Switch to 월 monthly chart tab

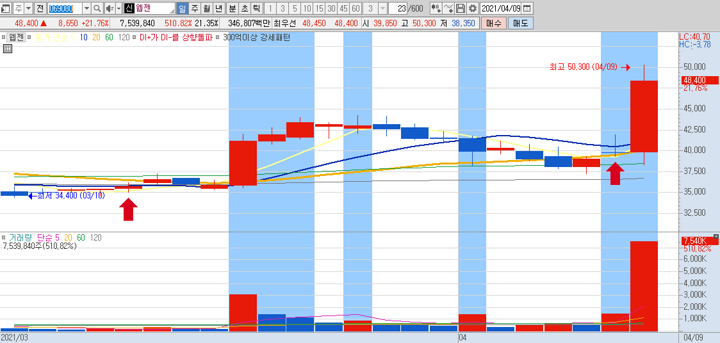pos(207,8)
